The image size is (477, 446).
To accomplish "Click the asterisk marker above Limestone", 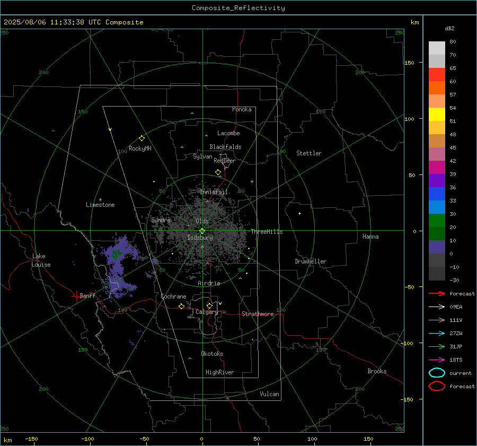I will pos(100,200).
